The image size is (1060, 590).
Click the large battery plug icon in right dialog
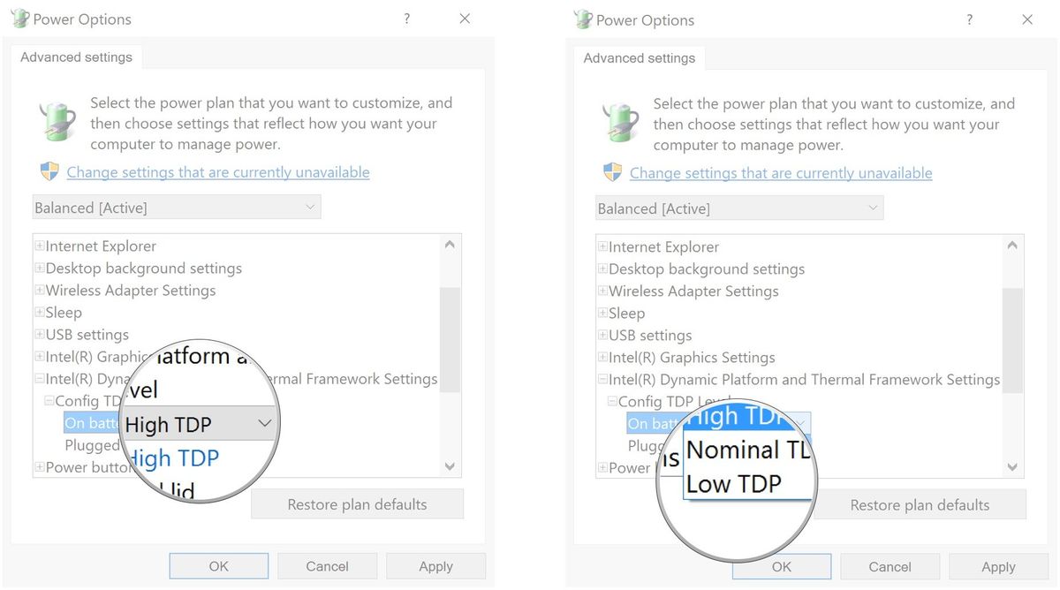click(x=623, y=122)
